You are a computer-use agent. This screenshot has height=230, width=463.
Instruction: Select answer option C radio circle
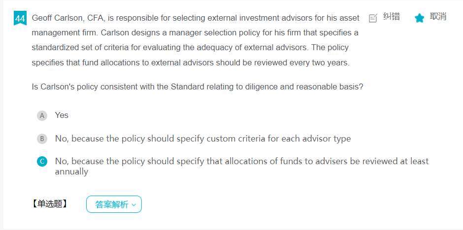tap(42, 161)
